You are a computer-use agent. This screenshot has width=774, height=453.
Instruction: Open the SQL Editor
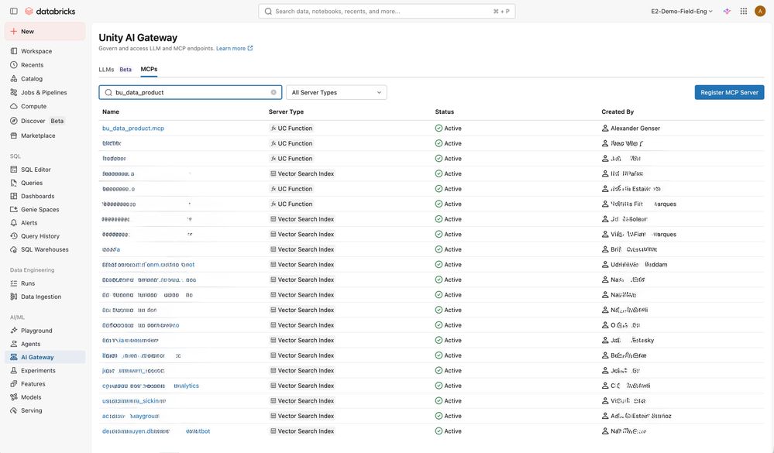pos(36,170)
